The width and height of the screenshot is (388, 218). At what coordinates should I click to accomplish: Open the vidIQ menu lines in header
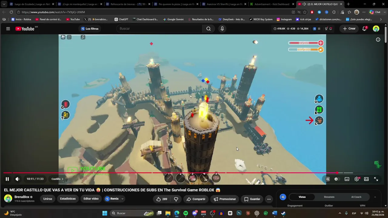pyautogui.click(x=319, y=29)
